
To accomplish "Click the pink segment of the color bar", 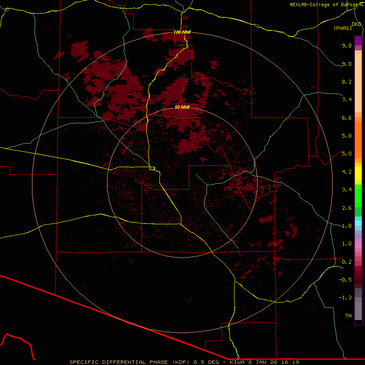I will click(x=358, y=246).
